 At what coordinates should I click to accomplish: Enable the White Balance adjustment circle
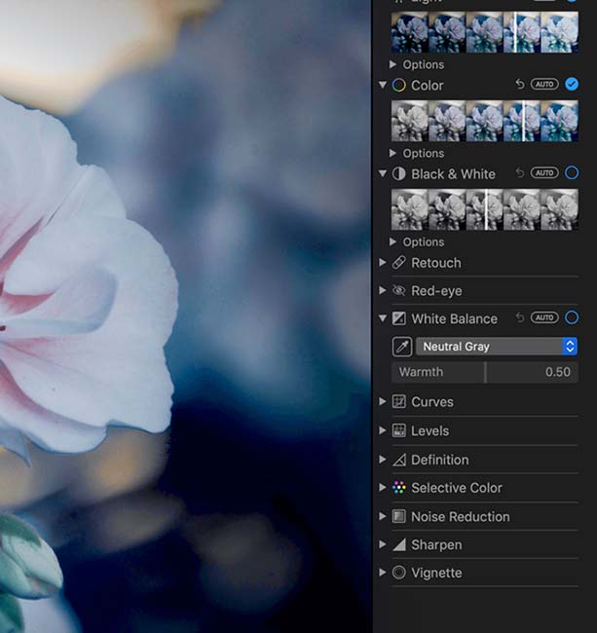pyautogui.click(x=572, y=317)
